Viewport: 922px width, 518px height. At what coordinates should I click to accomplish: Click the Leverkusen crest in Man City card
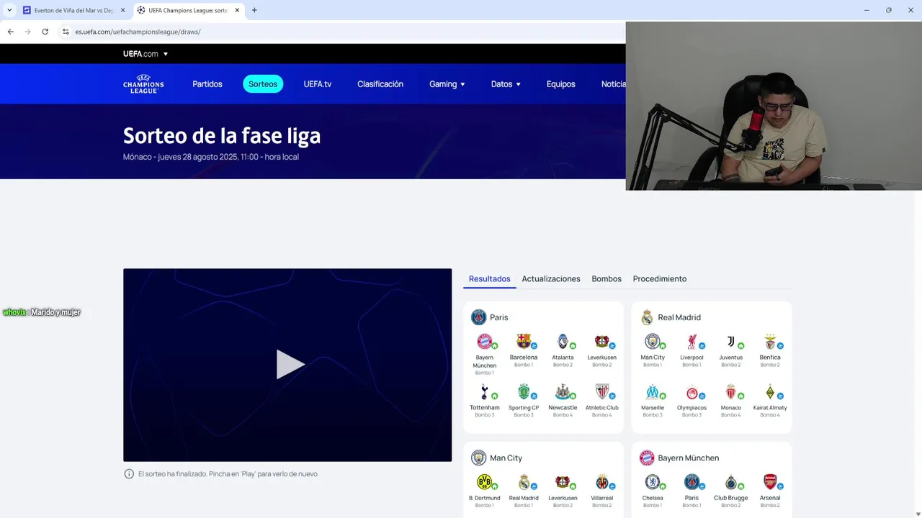563,482
